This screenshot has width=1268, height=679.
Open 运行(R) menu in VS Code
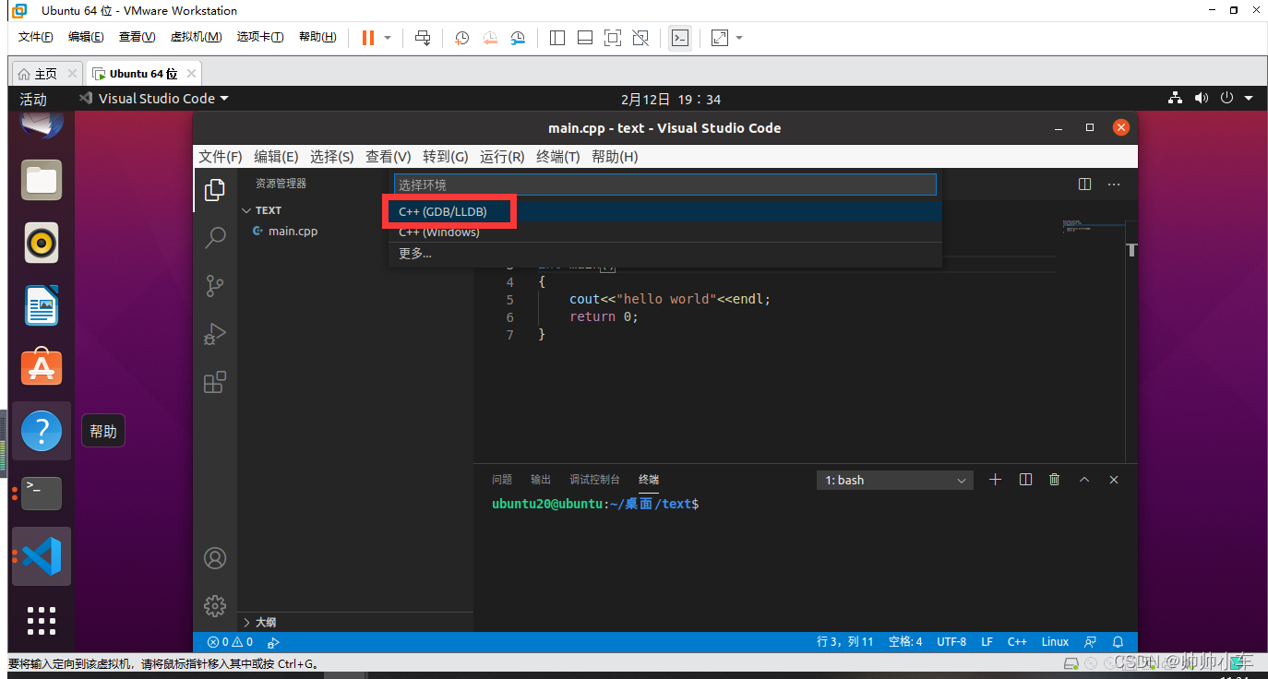(x=502, y=157)
